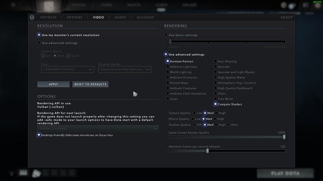The image size is (323, 181).
Task: Select the Video tab
Action: click(98, 18)
